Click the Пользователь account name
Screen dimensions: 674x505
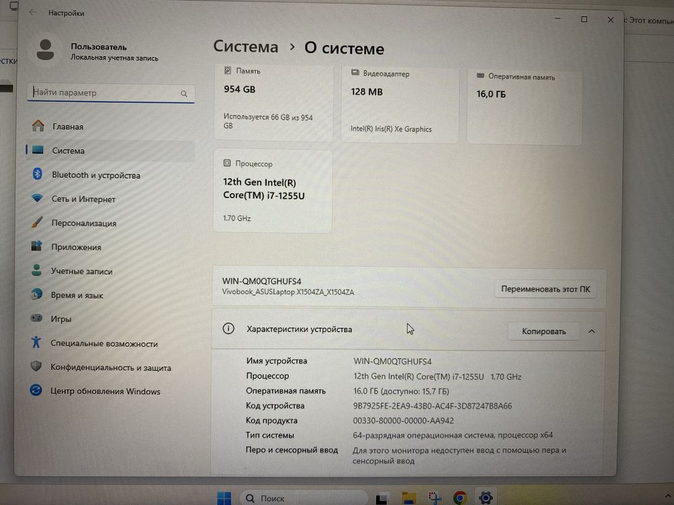pos(98,47)
